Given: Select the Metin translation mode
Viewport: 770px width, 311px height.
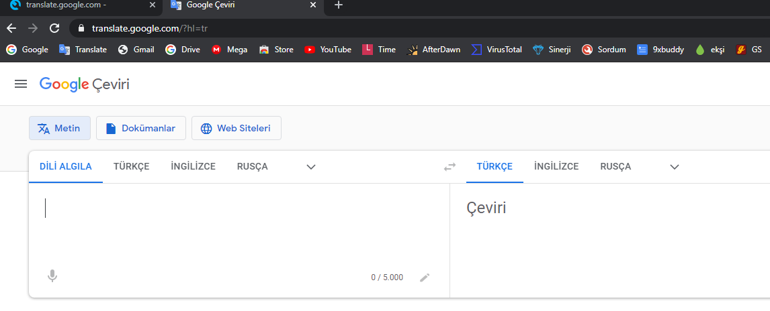Looking at the screenshot, I should (60, 128).
